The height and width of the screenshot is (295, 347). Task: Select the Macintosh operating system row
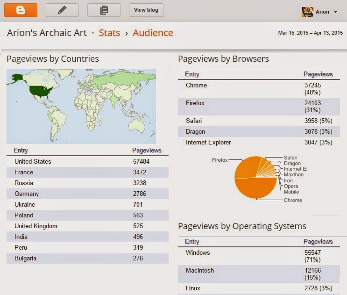pyautogui.click(x=259, y=274)
